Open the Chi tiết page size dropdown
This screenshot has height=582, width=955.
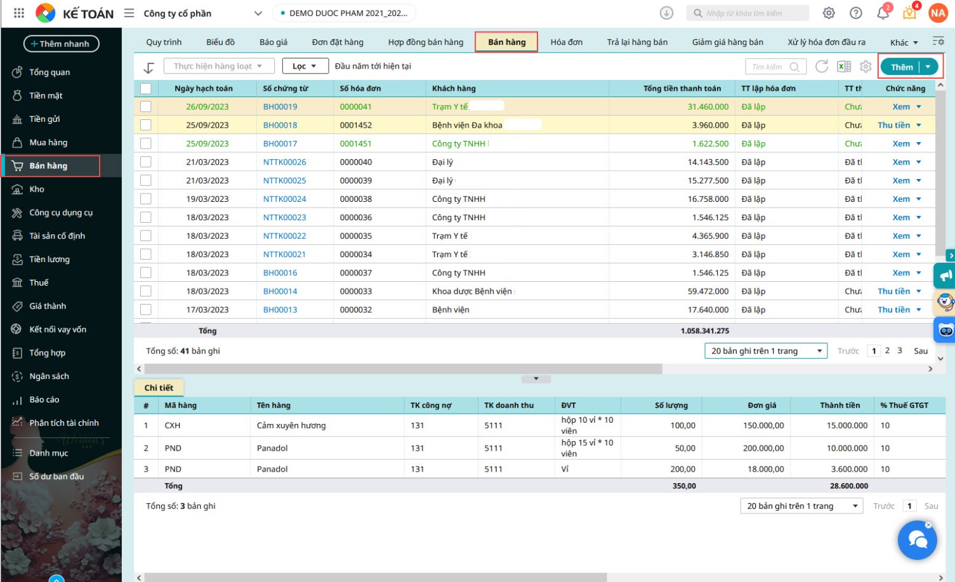[801, 506]
